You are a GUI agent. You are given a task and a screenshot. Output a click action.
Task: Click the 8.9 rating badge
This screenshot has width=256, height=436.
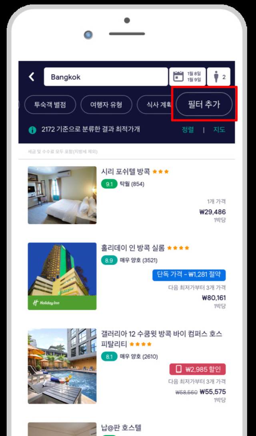tap(109, 260)
